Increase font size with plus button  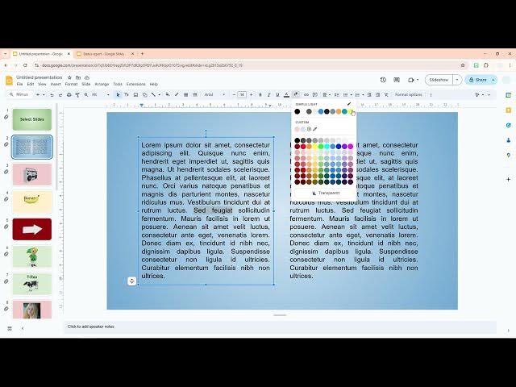coord(251,95)
